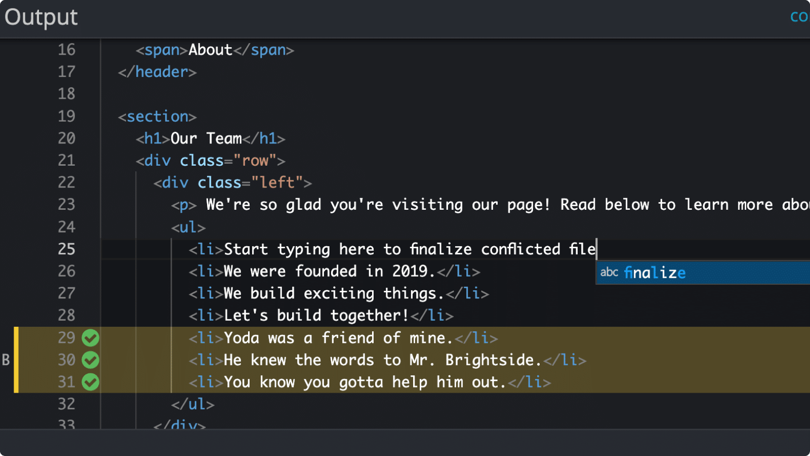Click the 'He knew the words to Mr. Brightside.' line
810x456 pixels.
click(388, 360)
